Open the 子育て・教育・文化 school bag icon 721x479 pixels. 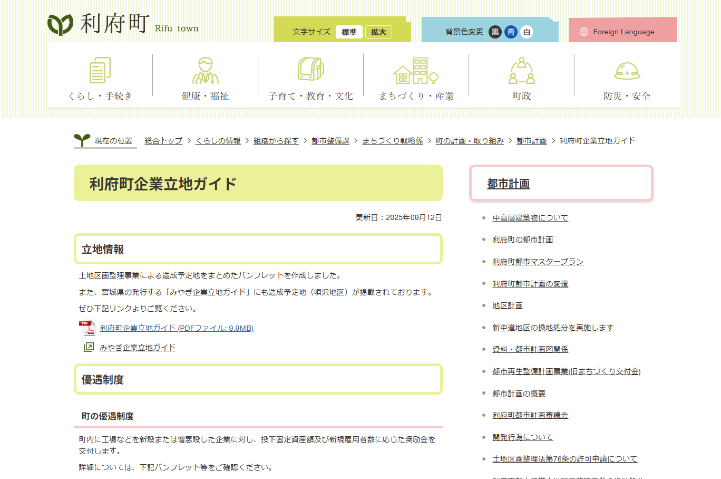point(311,69)
